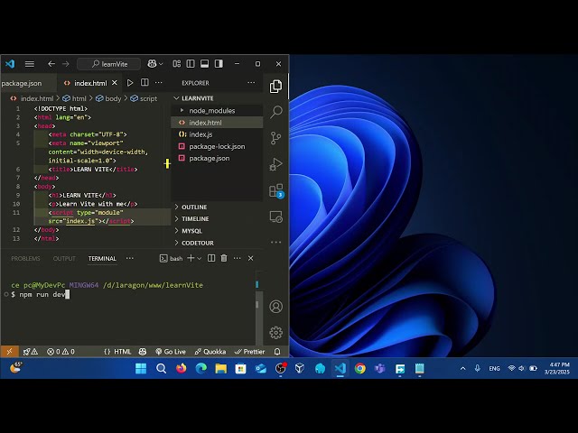Expand the CODETOUR section
The height and width of the screenshot is (433, 578).
(x=218, y=243)
